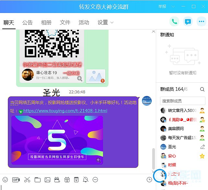
Task: Select member £爲妳 in red
Action: (x=182, y=120)
